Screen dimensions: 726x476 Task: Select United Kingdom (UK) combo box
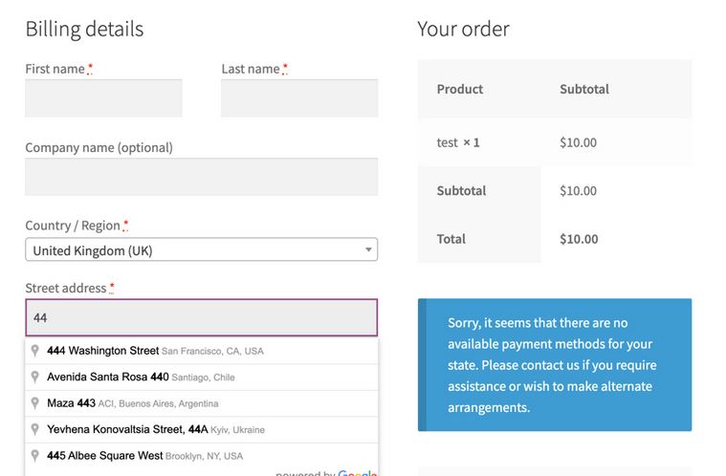point(202,249)
